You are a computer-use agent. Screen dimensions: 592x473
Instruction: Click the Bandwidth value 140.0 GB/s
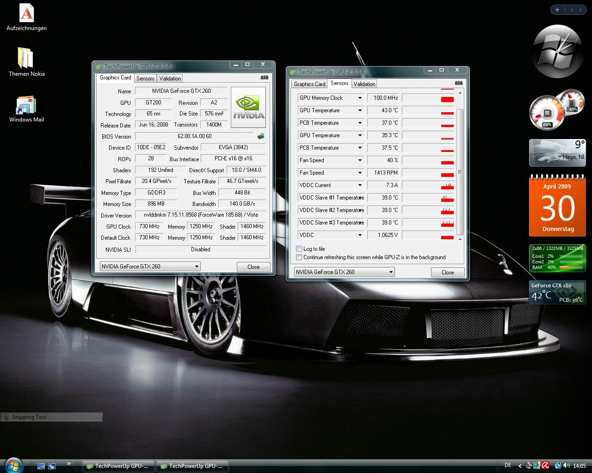tap(242, 204)
